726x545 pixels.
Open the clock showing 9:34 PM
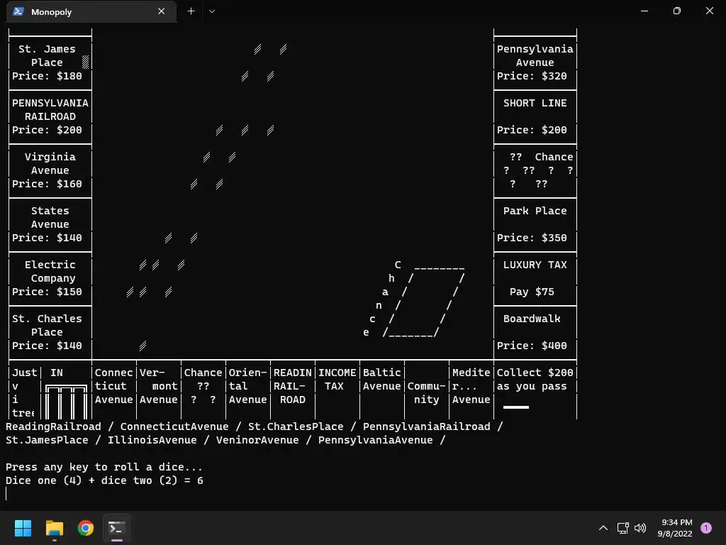[675, 528]
